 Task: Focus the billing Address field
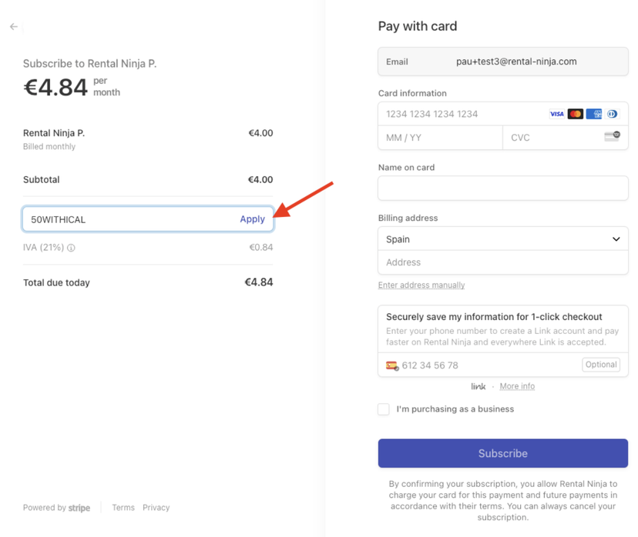pyautogui.click(x=503, y=262)
